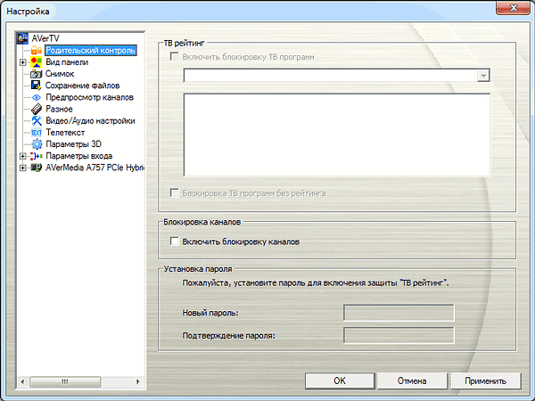This screenshot has height=401, width=535.
Task: Select AVerMedia A757 PCIe Hybrid device
Action: pyautogui.click(x=95, y=168)
